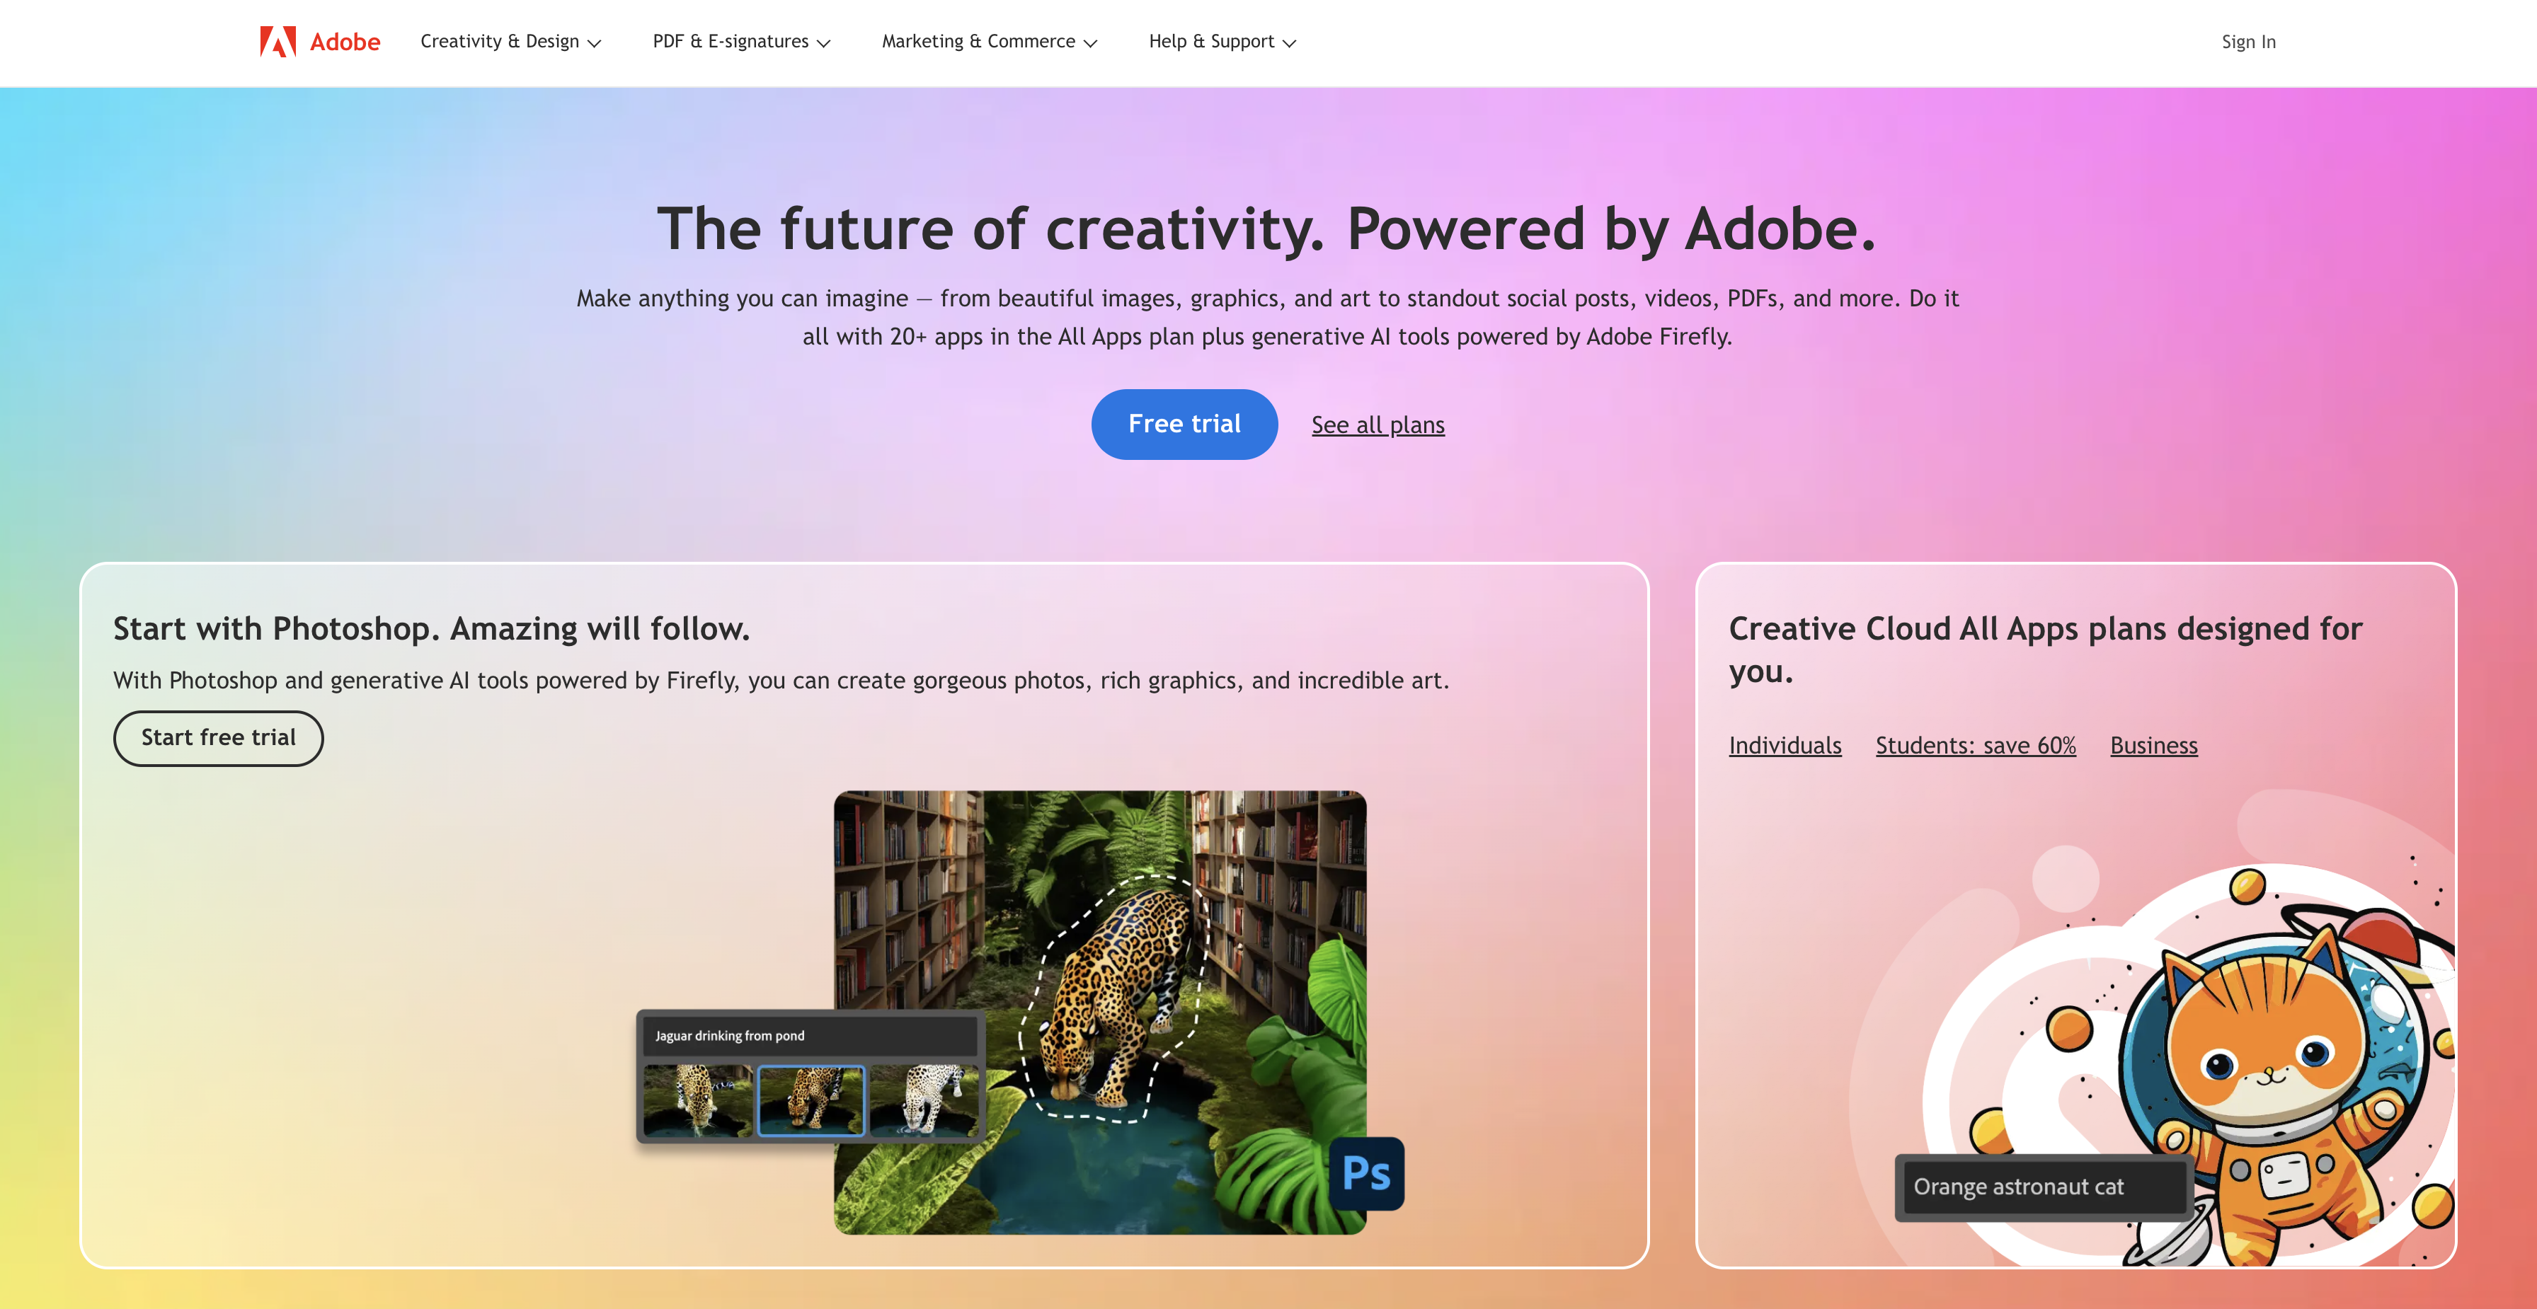This screenshot has height=1309, width=2537.
Task: Click the Photoshop Ps app icon
Action: (x=1366, y=1173)
